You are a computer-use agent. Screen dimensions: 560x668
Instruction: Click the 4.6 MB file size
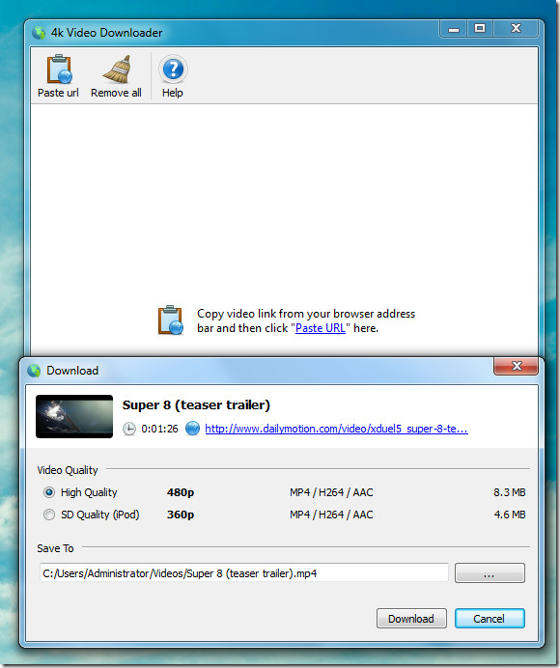[509, 515]
